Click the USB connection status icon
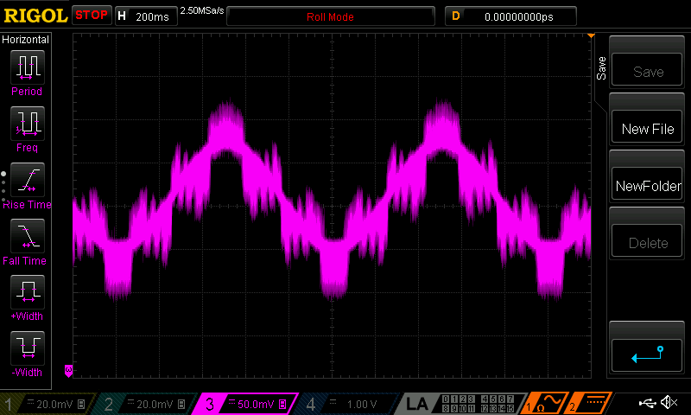 point(647,403)
